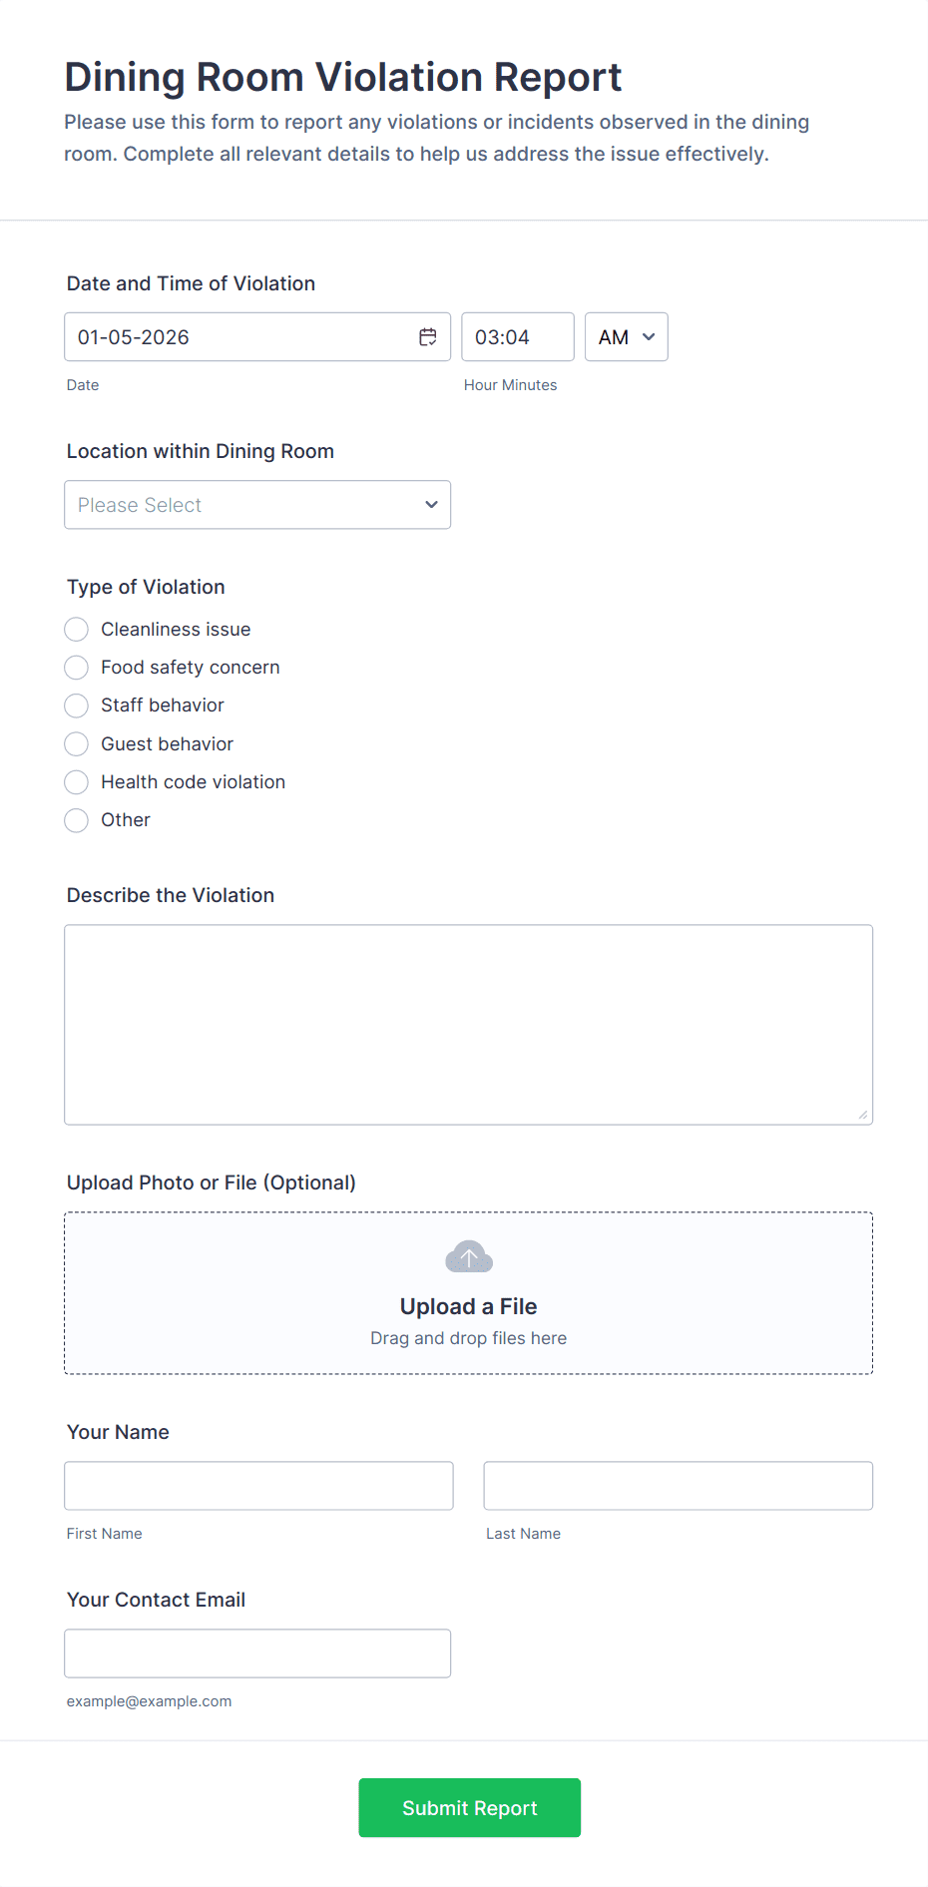The image size is (928, 1887).
Task: Open the calendar date picker icon
Action: pos(427,337)
